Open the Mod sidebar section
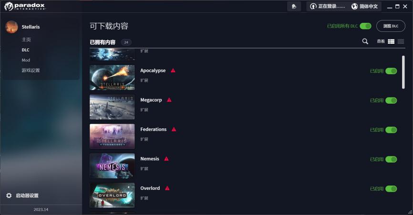Image resolution: width=413 pixels, height=215 pixels. 26,60
